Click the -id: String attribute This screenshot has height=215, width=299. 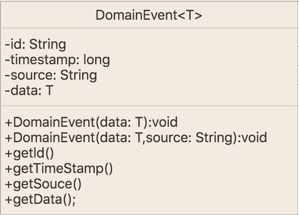click(36, 45)
